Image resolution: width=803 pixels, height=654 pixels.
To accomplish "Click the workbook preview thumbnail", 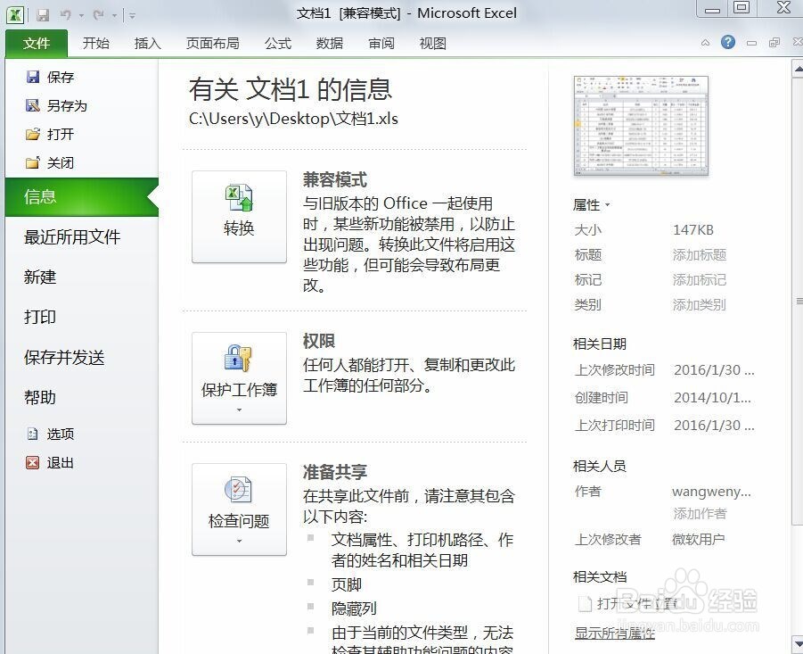I will point(640,126).
